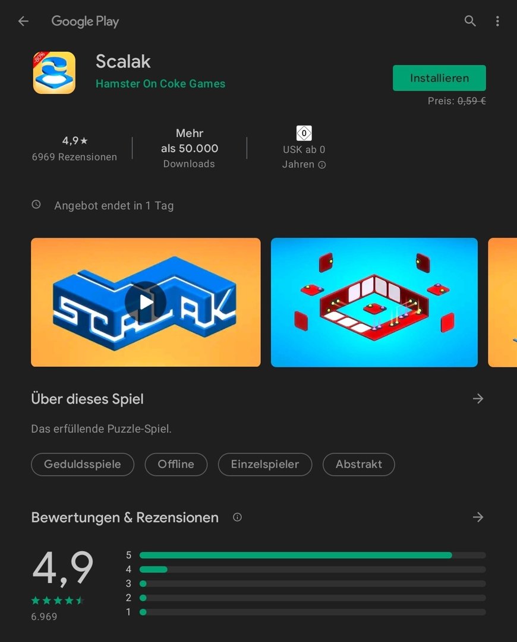Tap the USK 0 rating badge

pyautogui.click(x=304, y=133)
